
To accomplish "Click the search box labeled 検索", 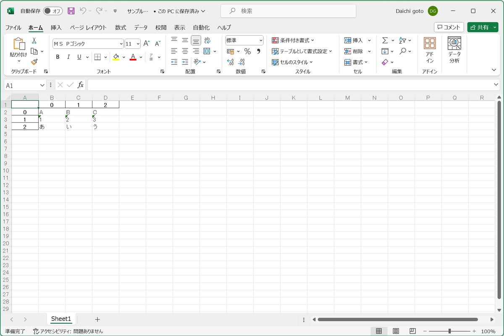I will [x=288, y=11].
